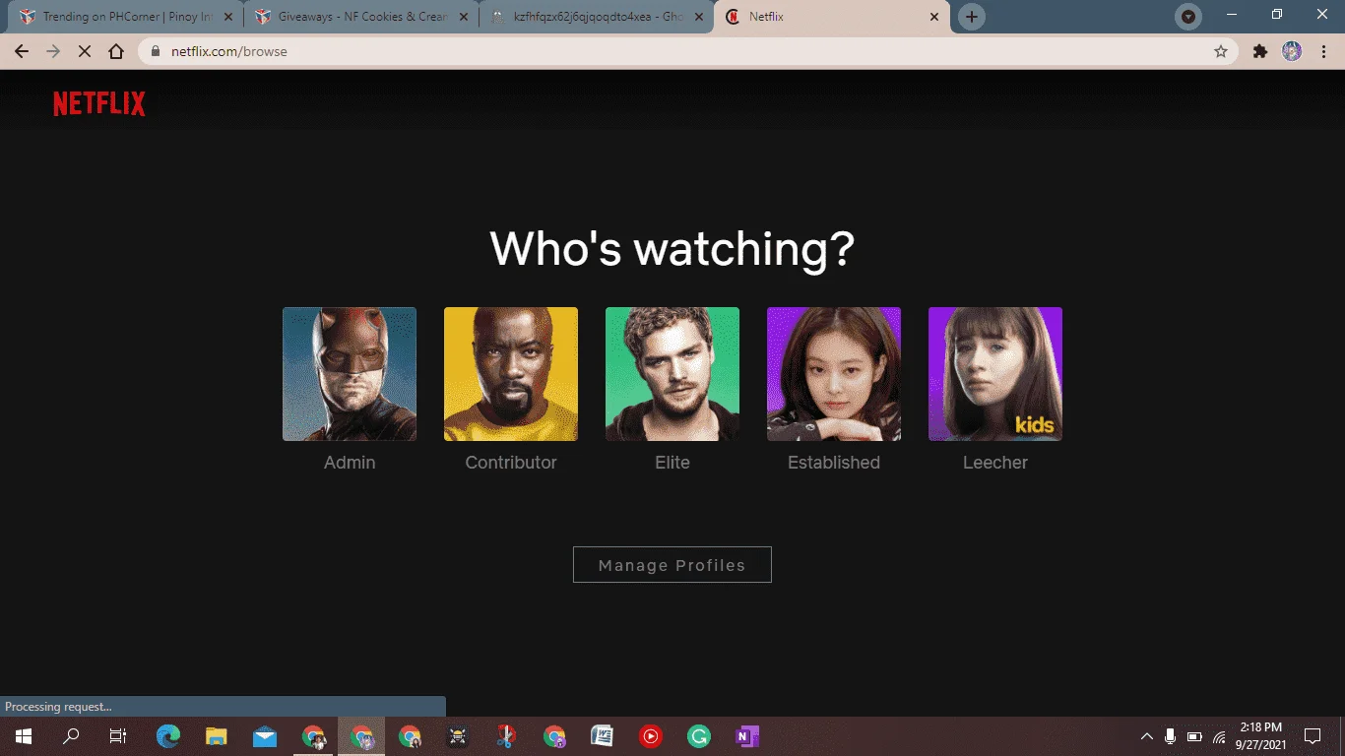Open the notification center icon

(1313, 736)
